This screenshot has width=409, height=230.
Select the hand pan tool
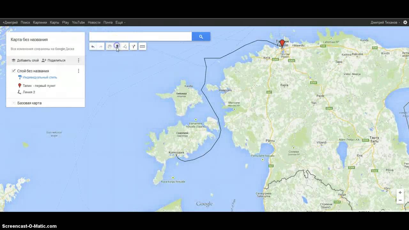click(x=110, y=47)
